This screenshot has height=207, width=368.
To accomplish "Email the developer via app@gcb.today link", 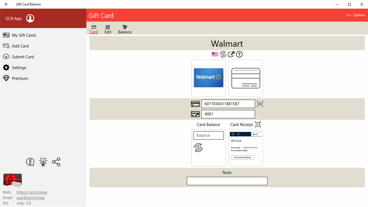I will click(31, 198).
